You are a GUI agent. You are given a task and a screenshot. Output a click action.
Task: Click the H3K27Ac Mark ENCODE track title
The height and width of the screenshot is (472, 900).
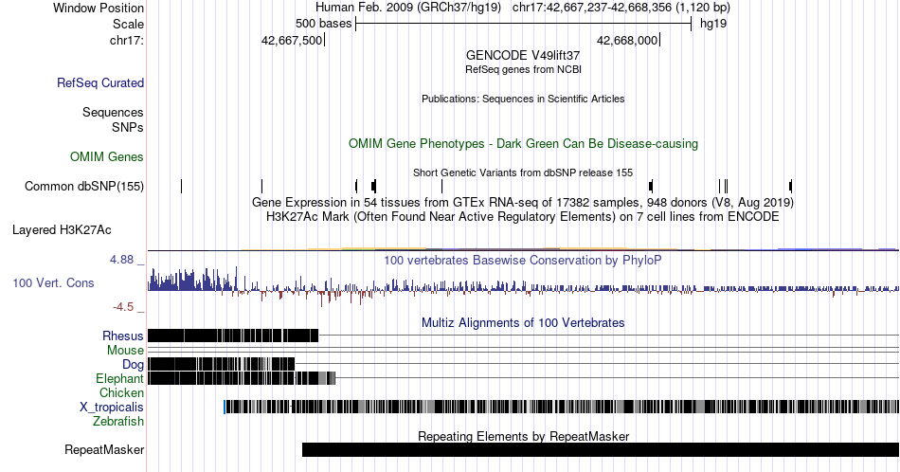[x=523, y=216]
